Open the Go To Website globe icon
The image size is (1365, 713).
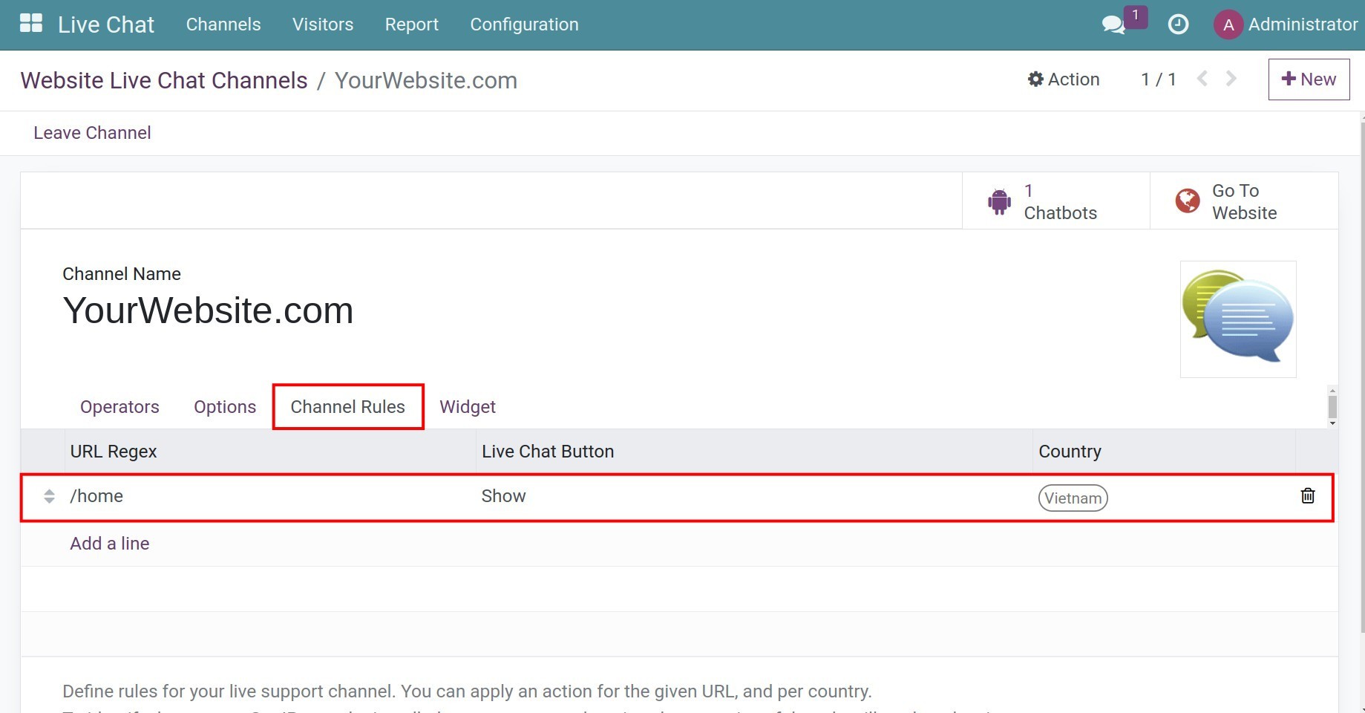[1188, 200]
